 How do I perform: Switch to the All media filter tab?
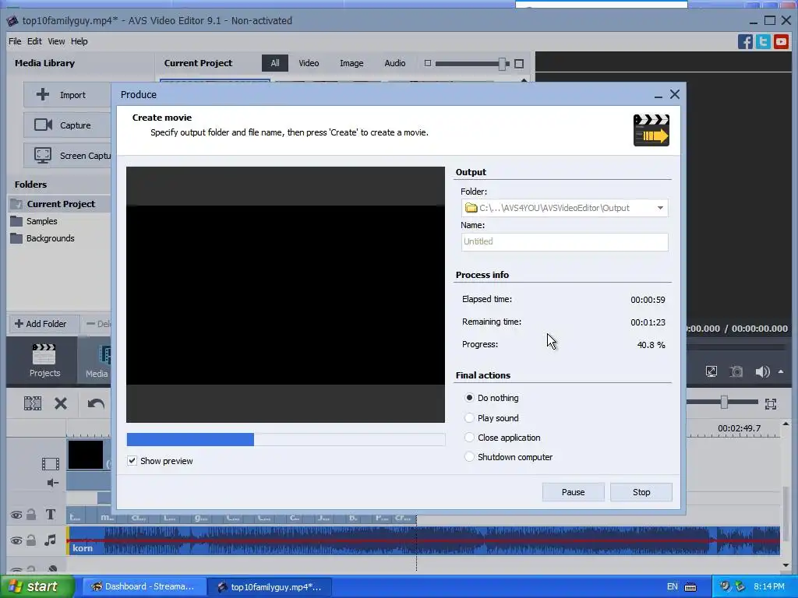coord(275,63)
